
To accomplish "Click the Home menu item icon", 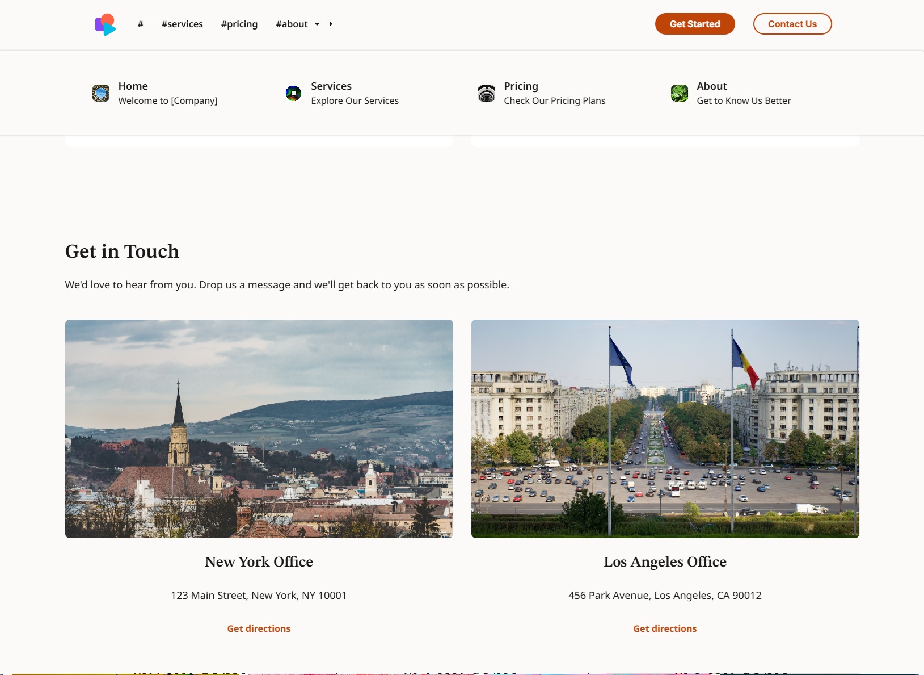I will (101, 93).
